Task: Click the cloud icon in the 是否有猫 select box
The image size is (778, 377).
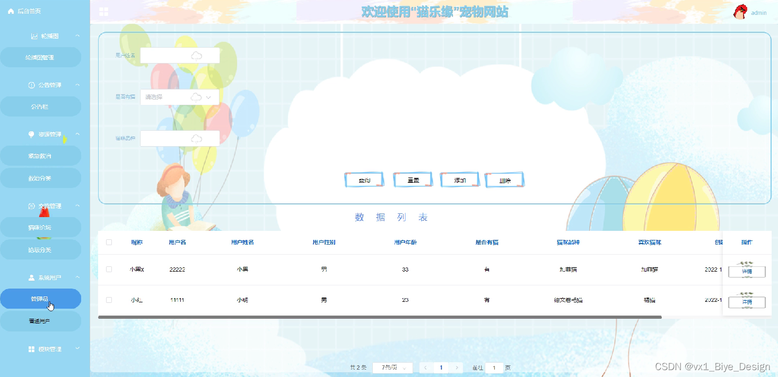Action: 196,97
